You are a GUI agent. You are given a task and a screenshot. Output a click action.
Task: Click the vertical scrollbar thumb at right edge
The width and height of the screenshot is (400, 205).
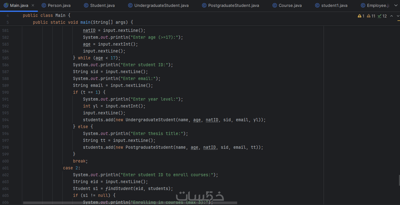[x=399, y=181]
